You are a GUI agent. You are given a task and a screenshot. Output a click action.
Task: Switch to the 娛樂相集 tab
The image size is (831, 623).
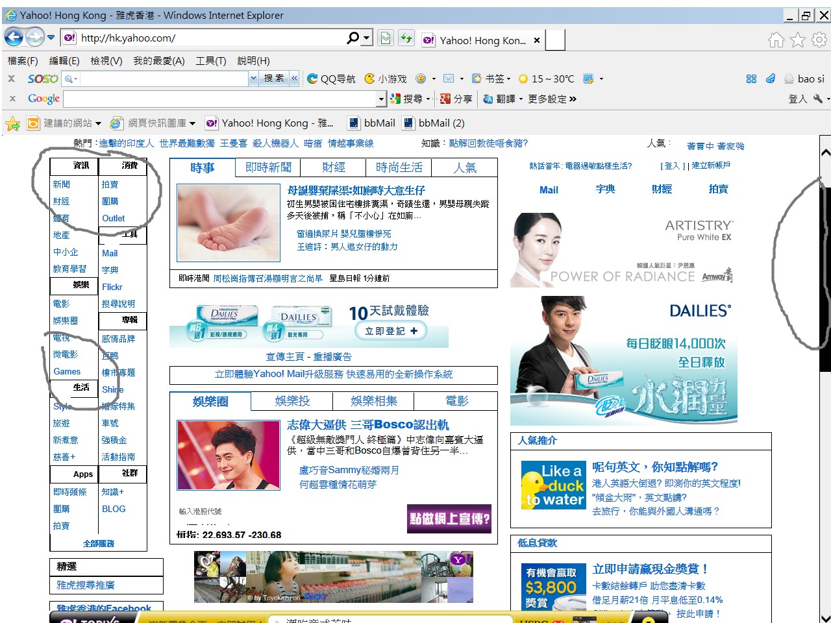click(x=374, y=401)
